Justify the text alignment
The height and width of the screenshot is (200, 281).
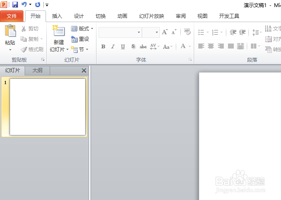pyautogui.click(x=231, y=46)
